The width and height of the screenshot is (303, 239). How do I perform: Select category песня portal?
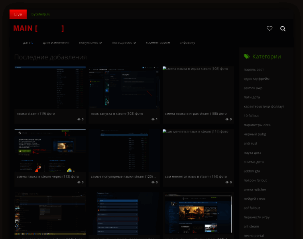coord(254,236)
